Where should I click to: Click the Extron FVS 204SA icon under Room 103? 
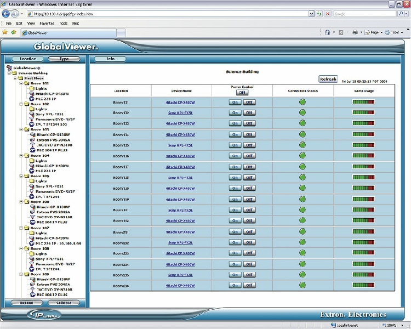[x=31, y=140]
